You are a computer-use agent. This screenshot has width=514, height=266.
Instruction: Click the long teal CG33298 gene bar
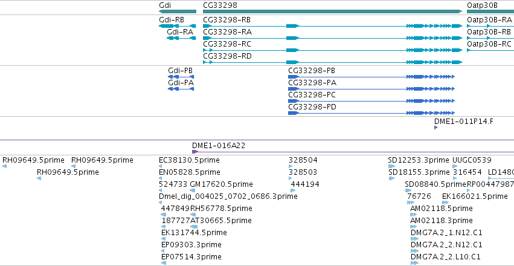tap(333, 12)
